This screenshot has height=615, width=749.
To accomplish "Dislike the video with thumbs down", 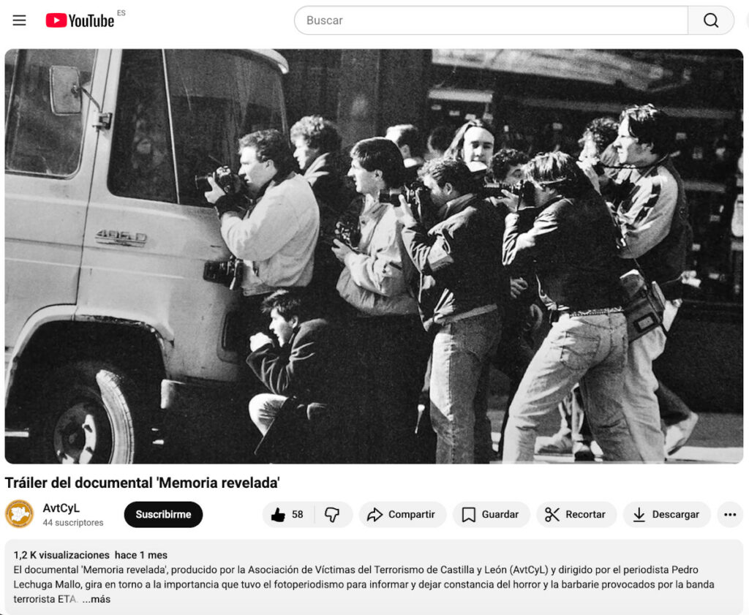I will 333,514.
